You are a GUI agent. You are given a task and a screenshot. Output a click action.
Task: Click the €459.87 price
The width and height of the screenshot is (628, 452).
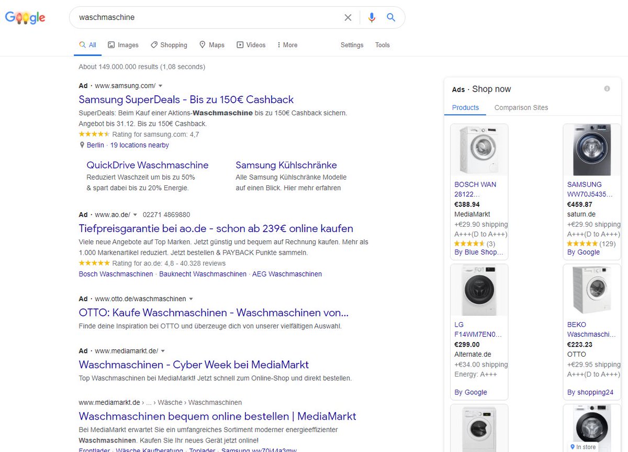point(580,204)
